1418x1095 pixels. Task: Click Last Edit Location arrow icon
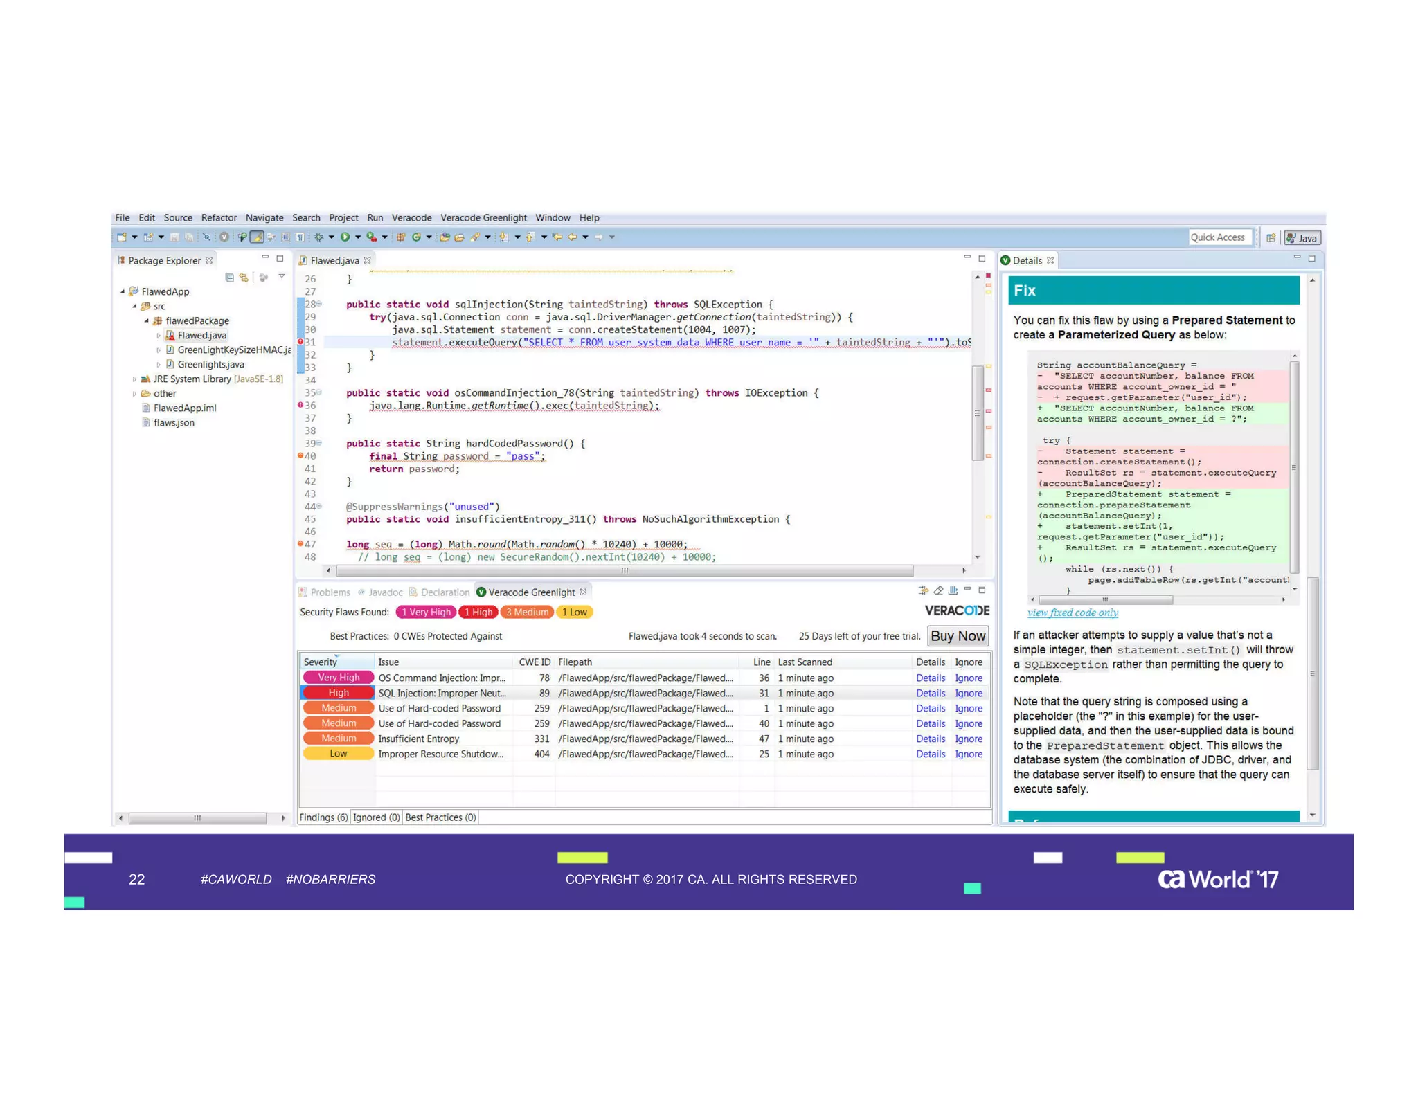pos(557,237)
